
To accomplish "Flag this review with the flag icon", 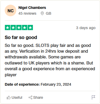I will (x=93, y=97).
